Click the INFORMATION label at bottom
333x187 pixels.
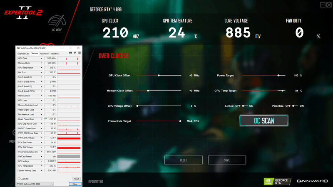[x=96, y=182]
